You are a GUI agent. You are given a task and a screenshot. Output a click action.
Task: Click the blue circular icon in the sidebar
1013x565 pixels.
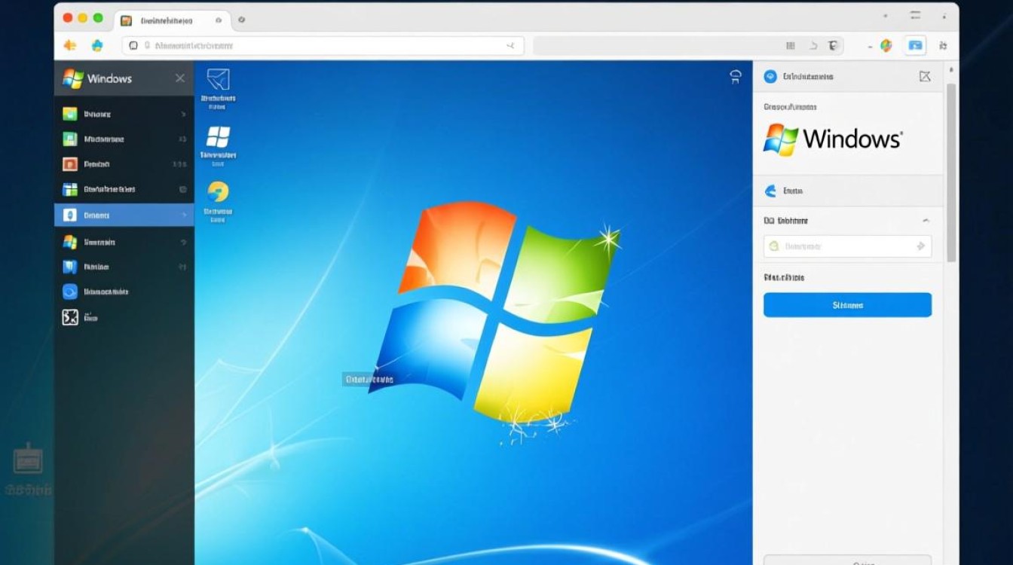point(70,292)
